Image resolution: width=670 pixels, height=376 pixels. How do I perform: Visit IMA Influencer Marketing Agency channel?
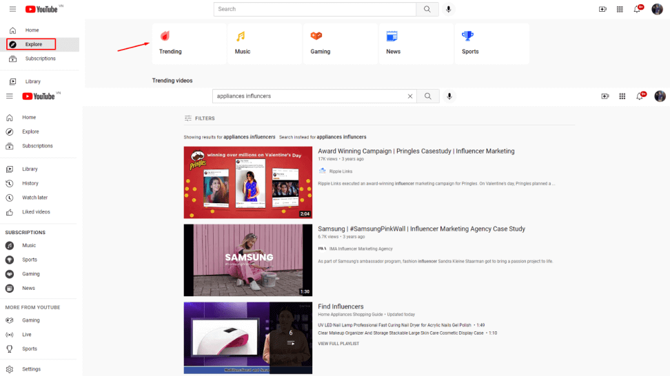coord(361,249)
